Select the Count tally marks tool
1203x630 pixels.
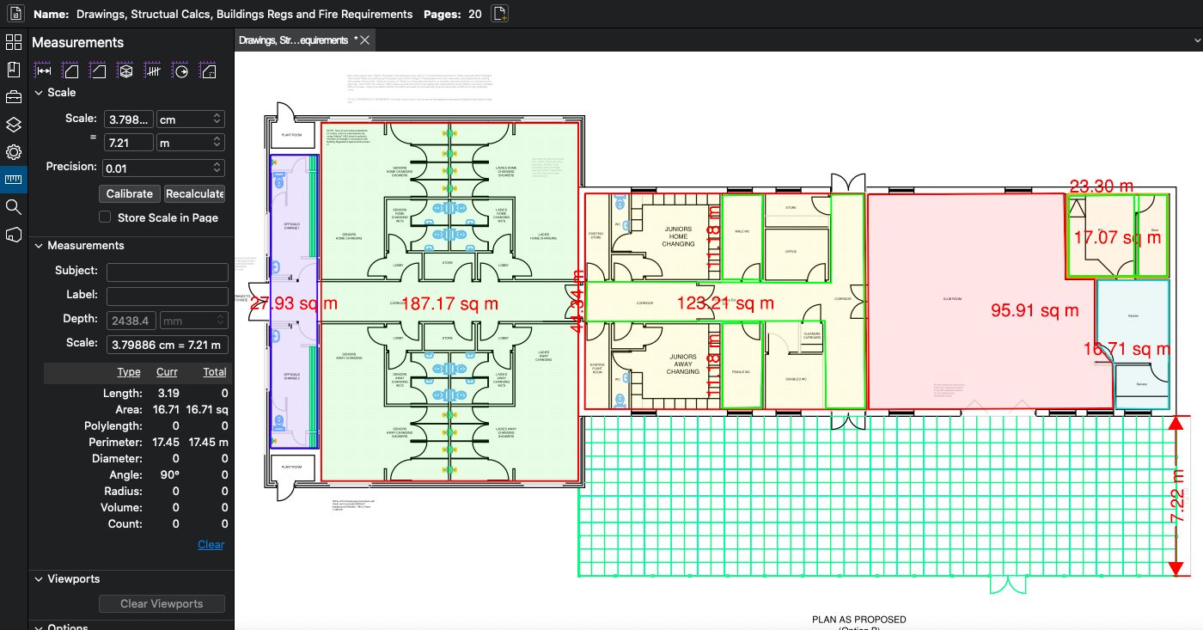point(154,71)
